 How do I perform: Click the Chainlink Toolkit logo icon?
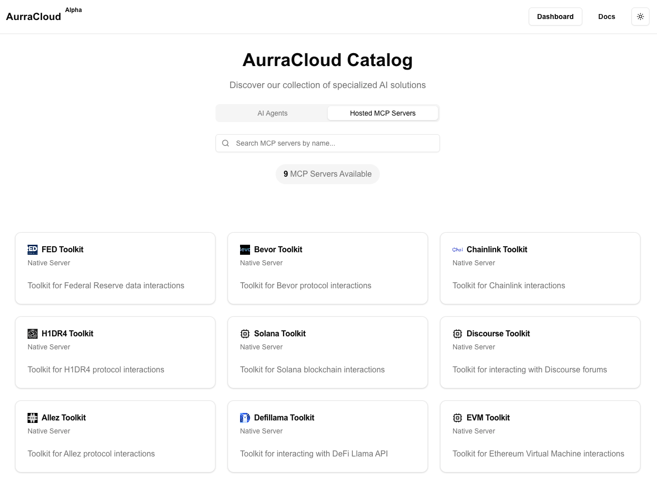(x=458, y=249)
